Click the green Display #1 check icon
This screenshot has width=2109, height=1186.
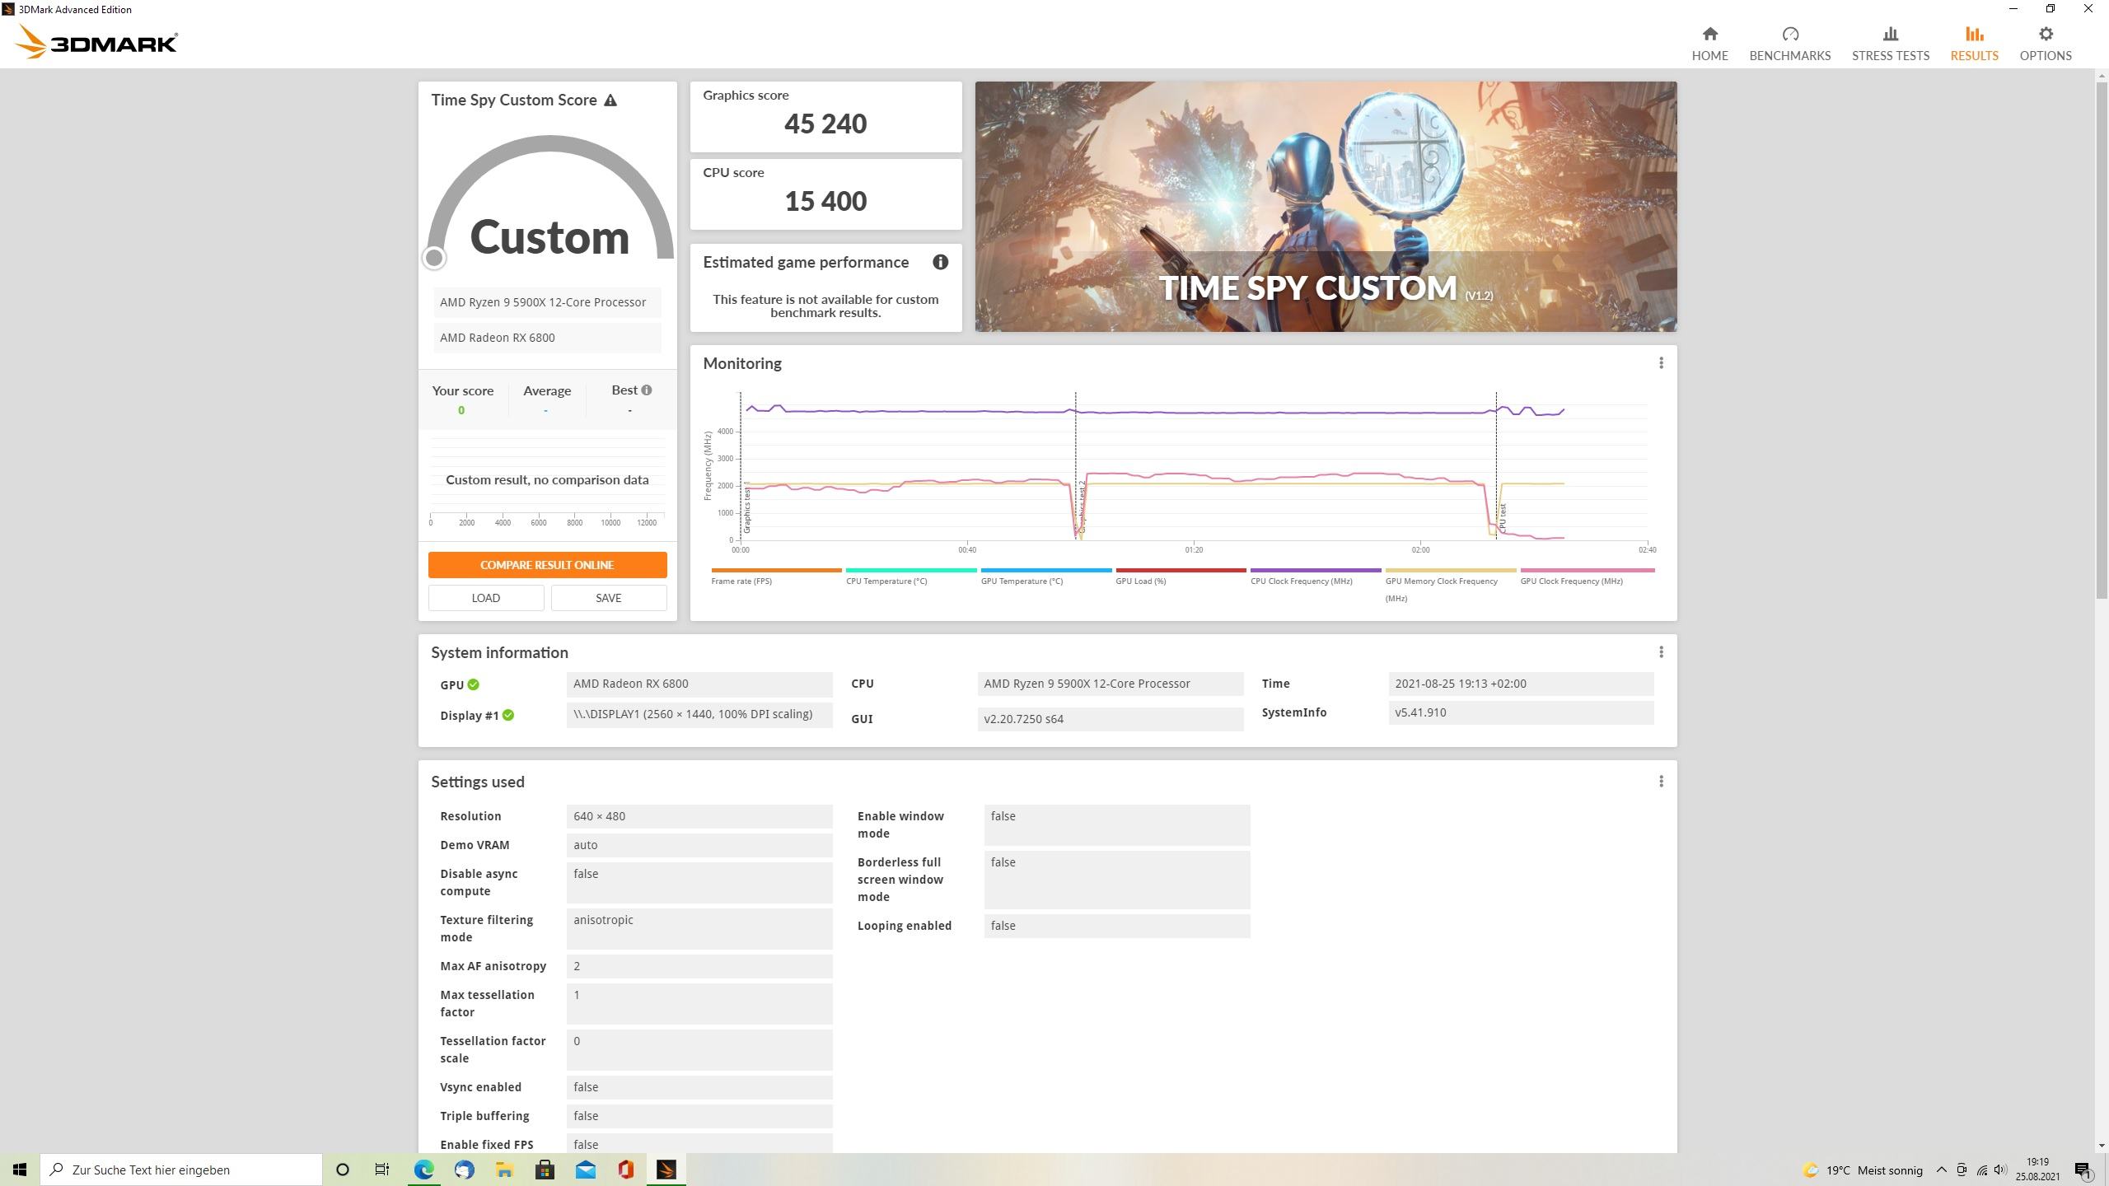tap(508, 715)
